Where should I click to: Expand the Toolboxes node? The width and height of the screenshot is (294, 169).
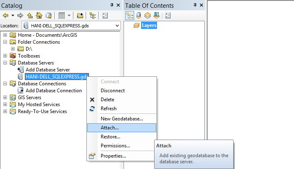(5, 56)
